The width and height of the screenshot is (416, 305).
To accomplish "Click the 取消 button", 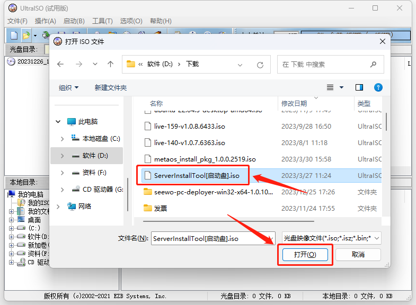I will tap(358, 255).
